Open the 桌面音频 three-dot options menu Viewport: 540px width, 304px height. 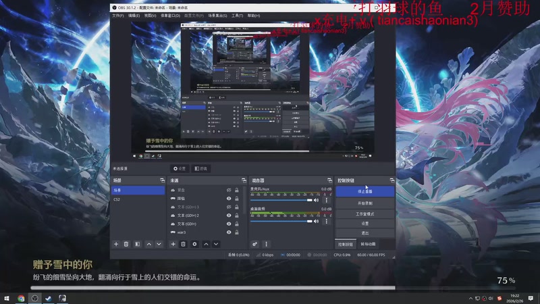tap(327, 222)
